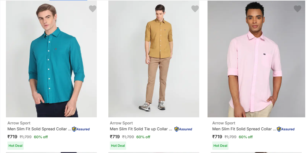Open the mustard shirt product image

(x=154, y=59)
